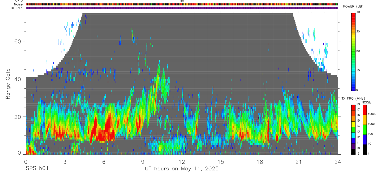The height and width of the screenshot is (175, 380).
Task: Click the blue bottom of the POWER colorbar
Action: pos(353,86)
